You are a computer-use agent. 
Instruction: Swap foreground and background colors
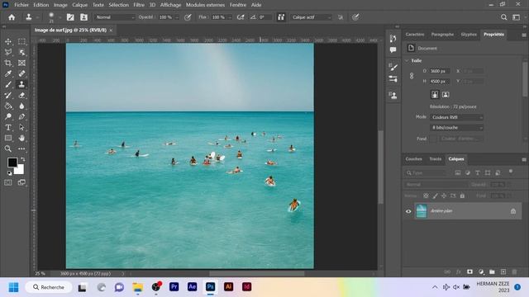22,159
